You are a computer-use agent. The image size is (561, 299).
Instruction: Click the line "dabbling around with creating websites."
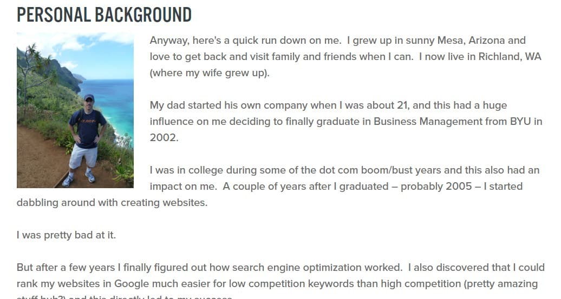coord(112,203)
